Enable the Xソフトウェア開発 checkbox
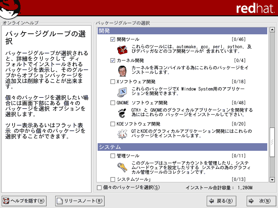 (x=112, y=82)
